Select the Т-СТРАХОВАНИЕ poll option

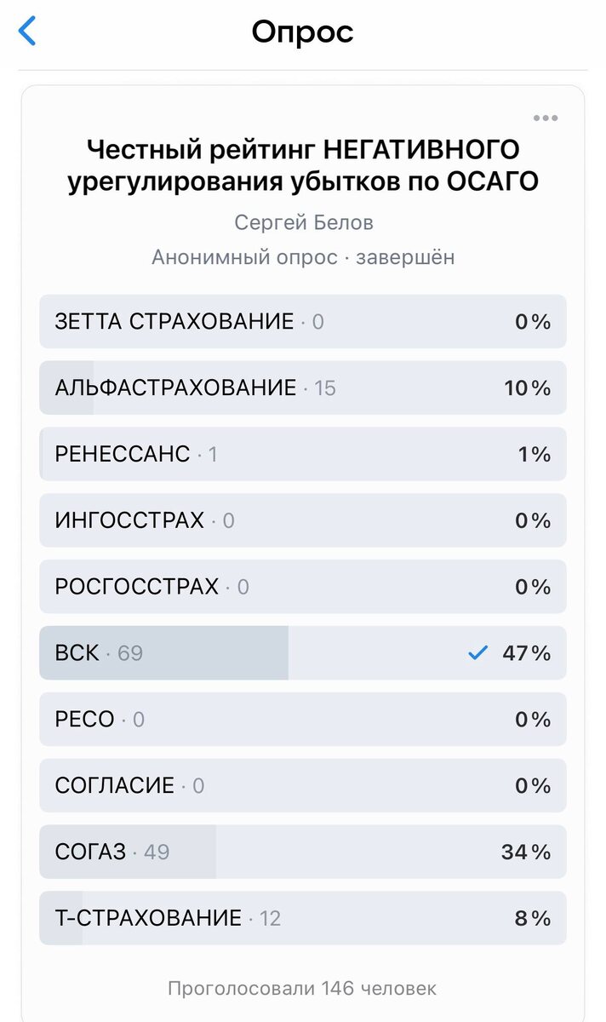303,918
